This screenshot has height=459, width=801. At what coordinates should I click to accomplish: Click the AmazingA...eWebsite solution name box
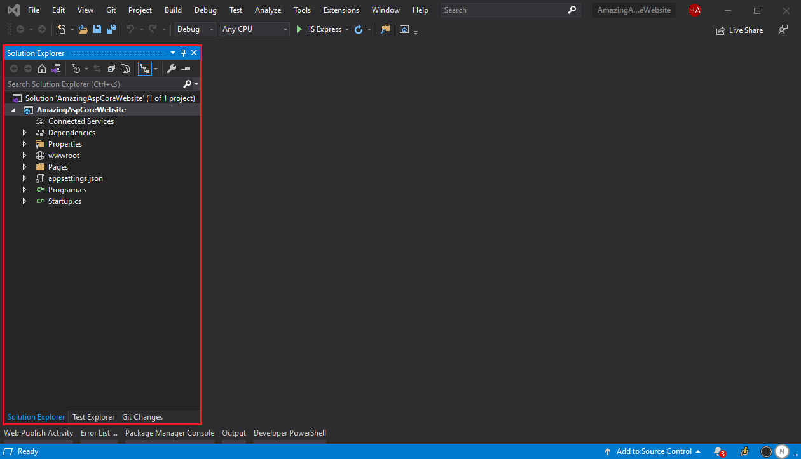point(634,10)
